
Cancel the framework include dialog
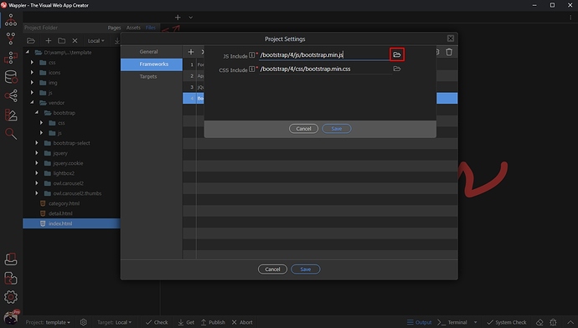click(x=303, y=129)
